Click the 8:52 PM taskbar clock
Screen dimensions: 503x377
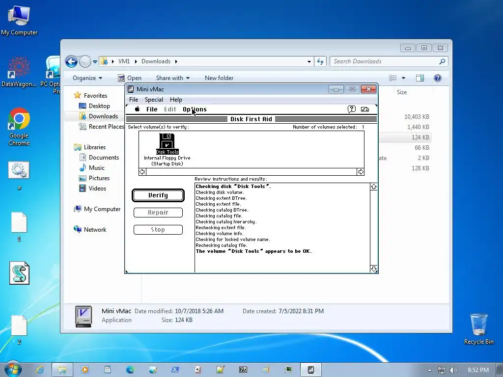478,370
